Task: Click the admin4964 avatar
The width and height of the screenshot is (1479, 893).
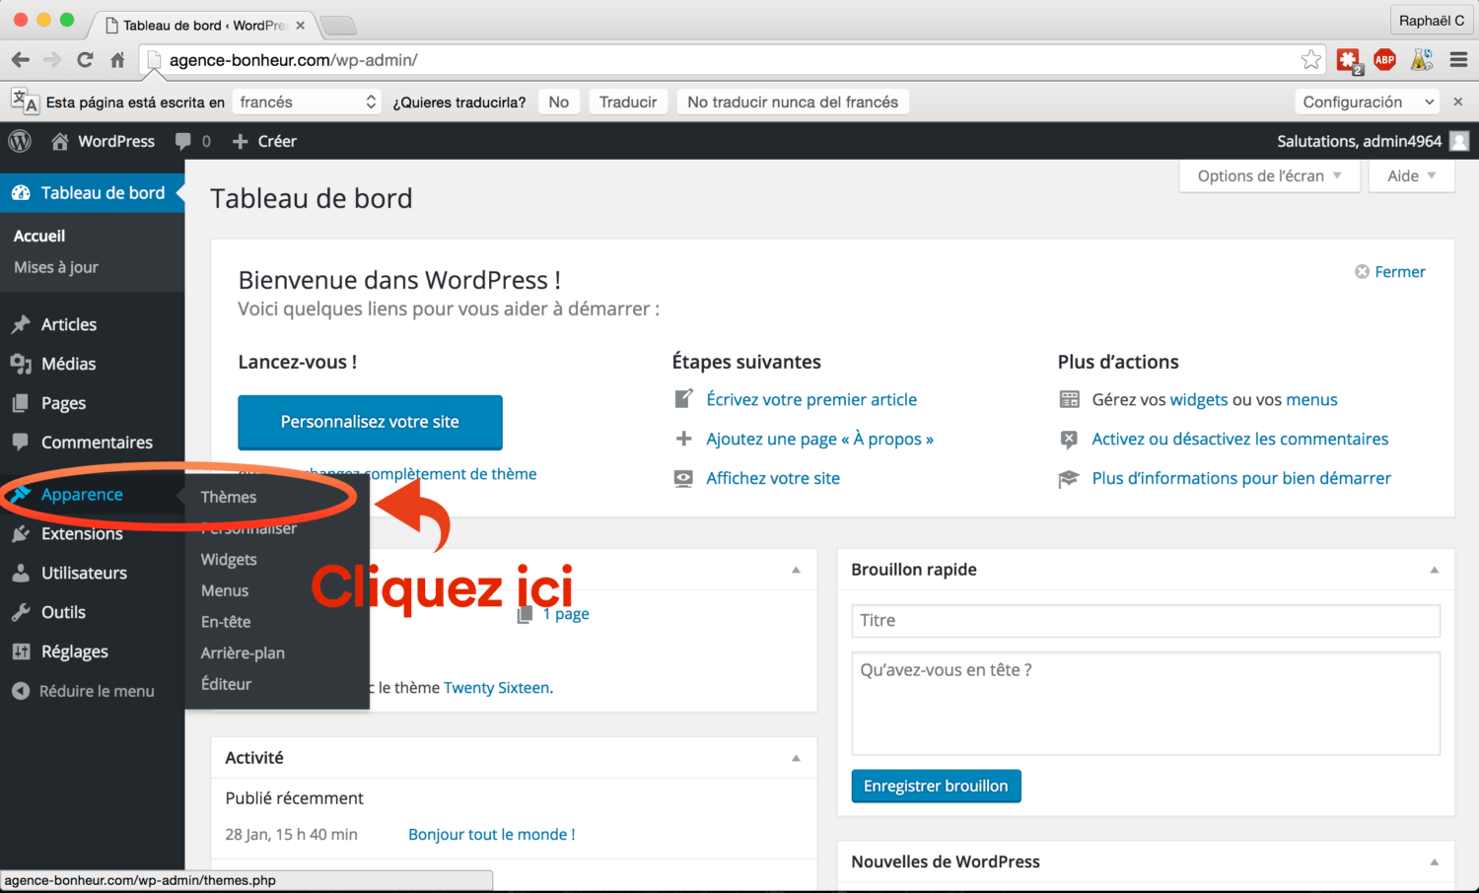Action: pos(1459,141)
